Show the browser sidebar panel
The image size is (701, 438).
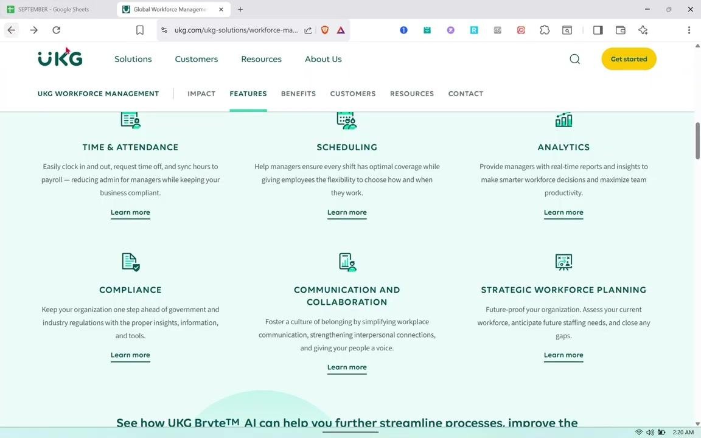pyautogui.click(x=598, y=30)
